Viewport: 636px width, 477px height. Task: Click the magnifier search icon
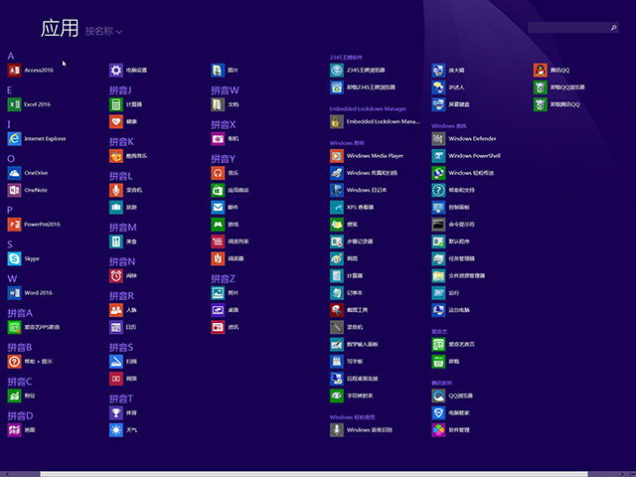(x=614, y=28)
